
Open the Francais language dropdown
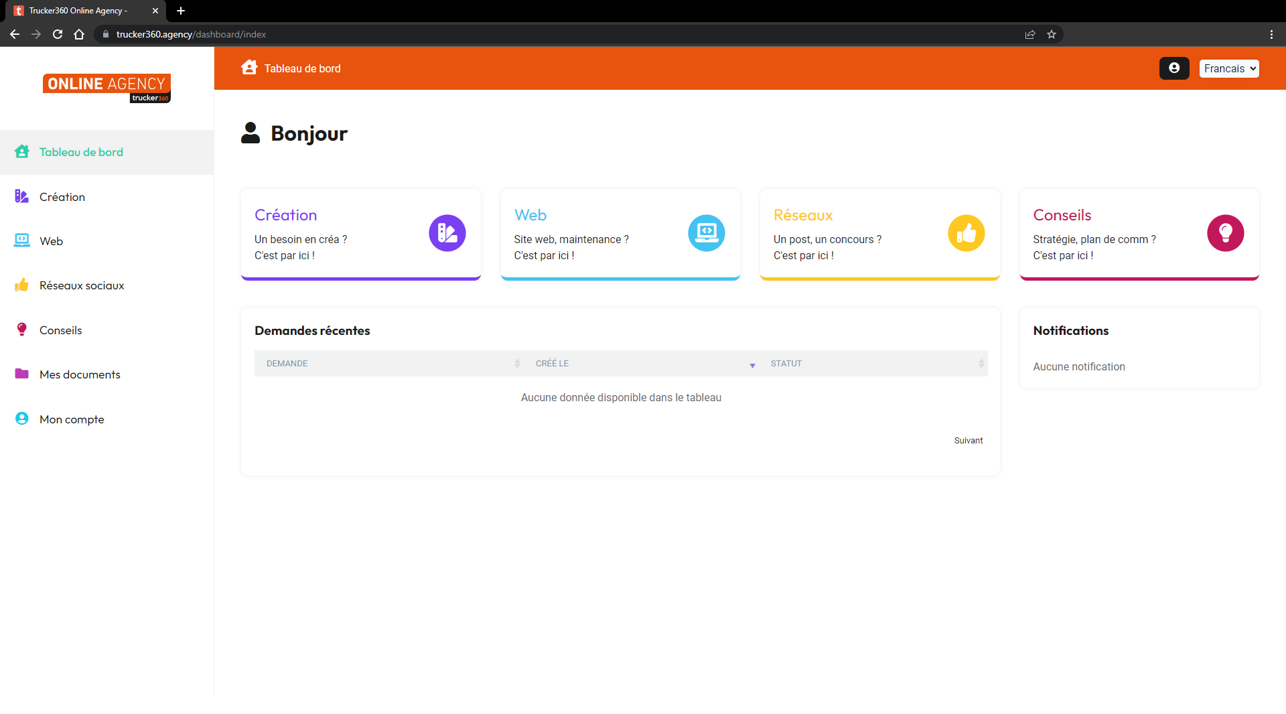[x=1229, y=68]
